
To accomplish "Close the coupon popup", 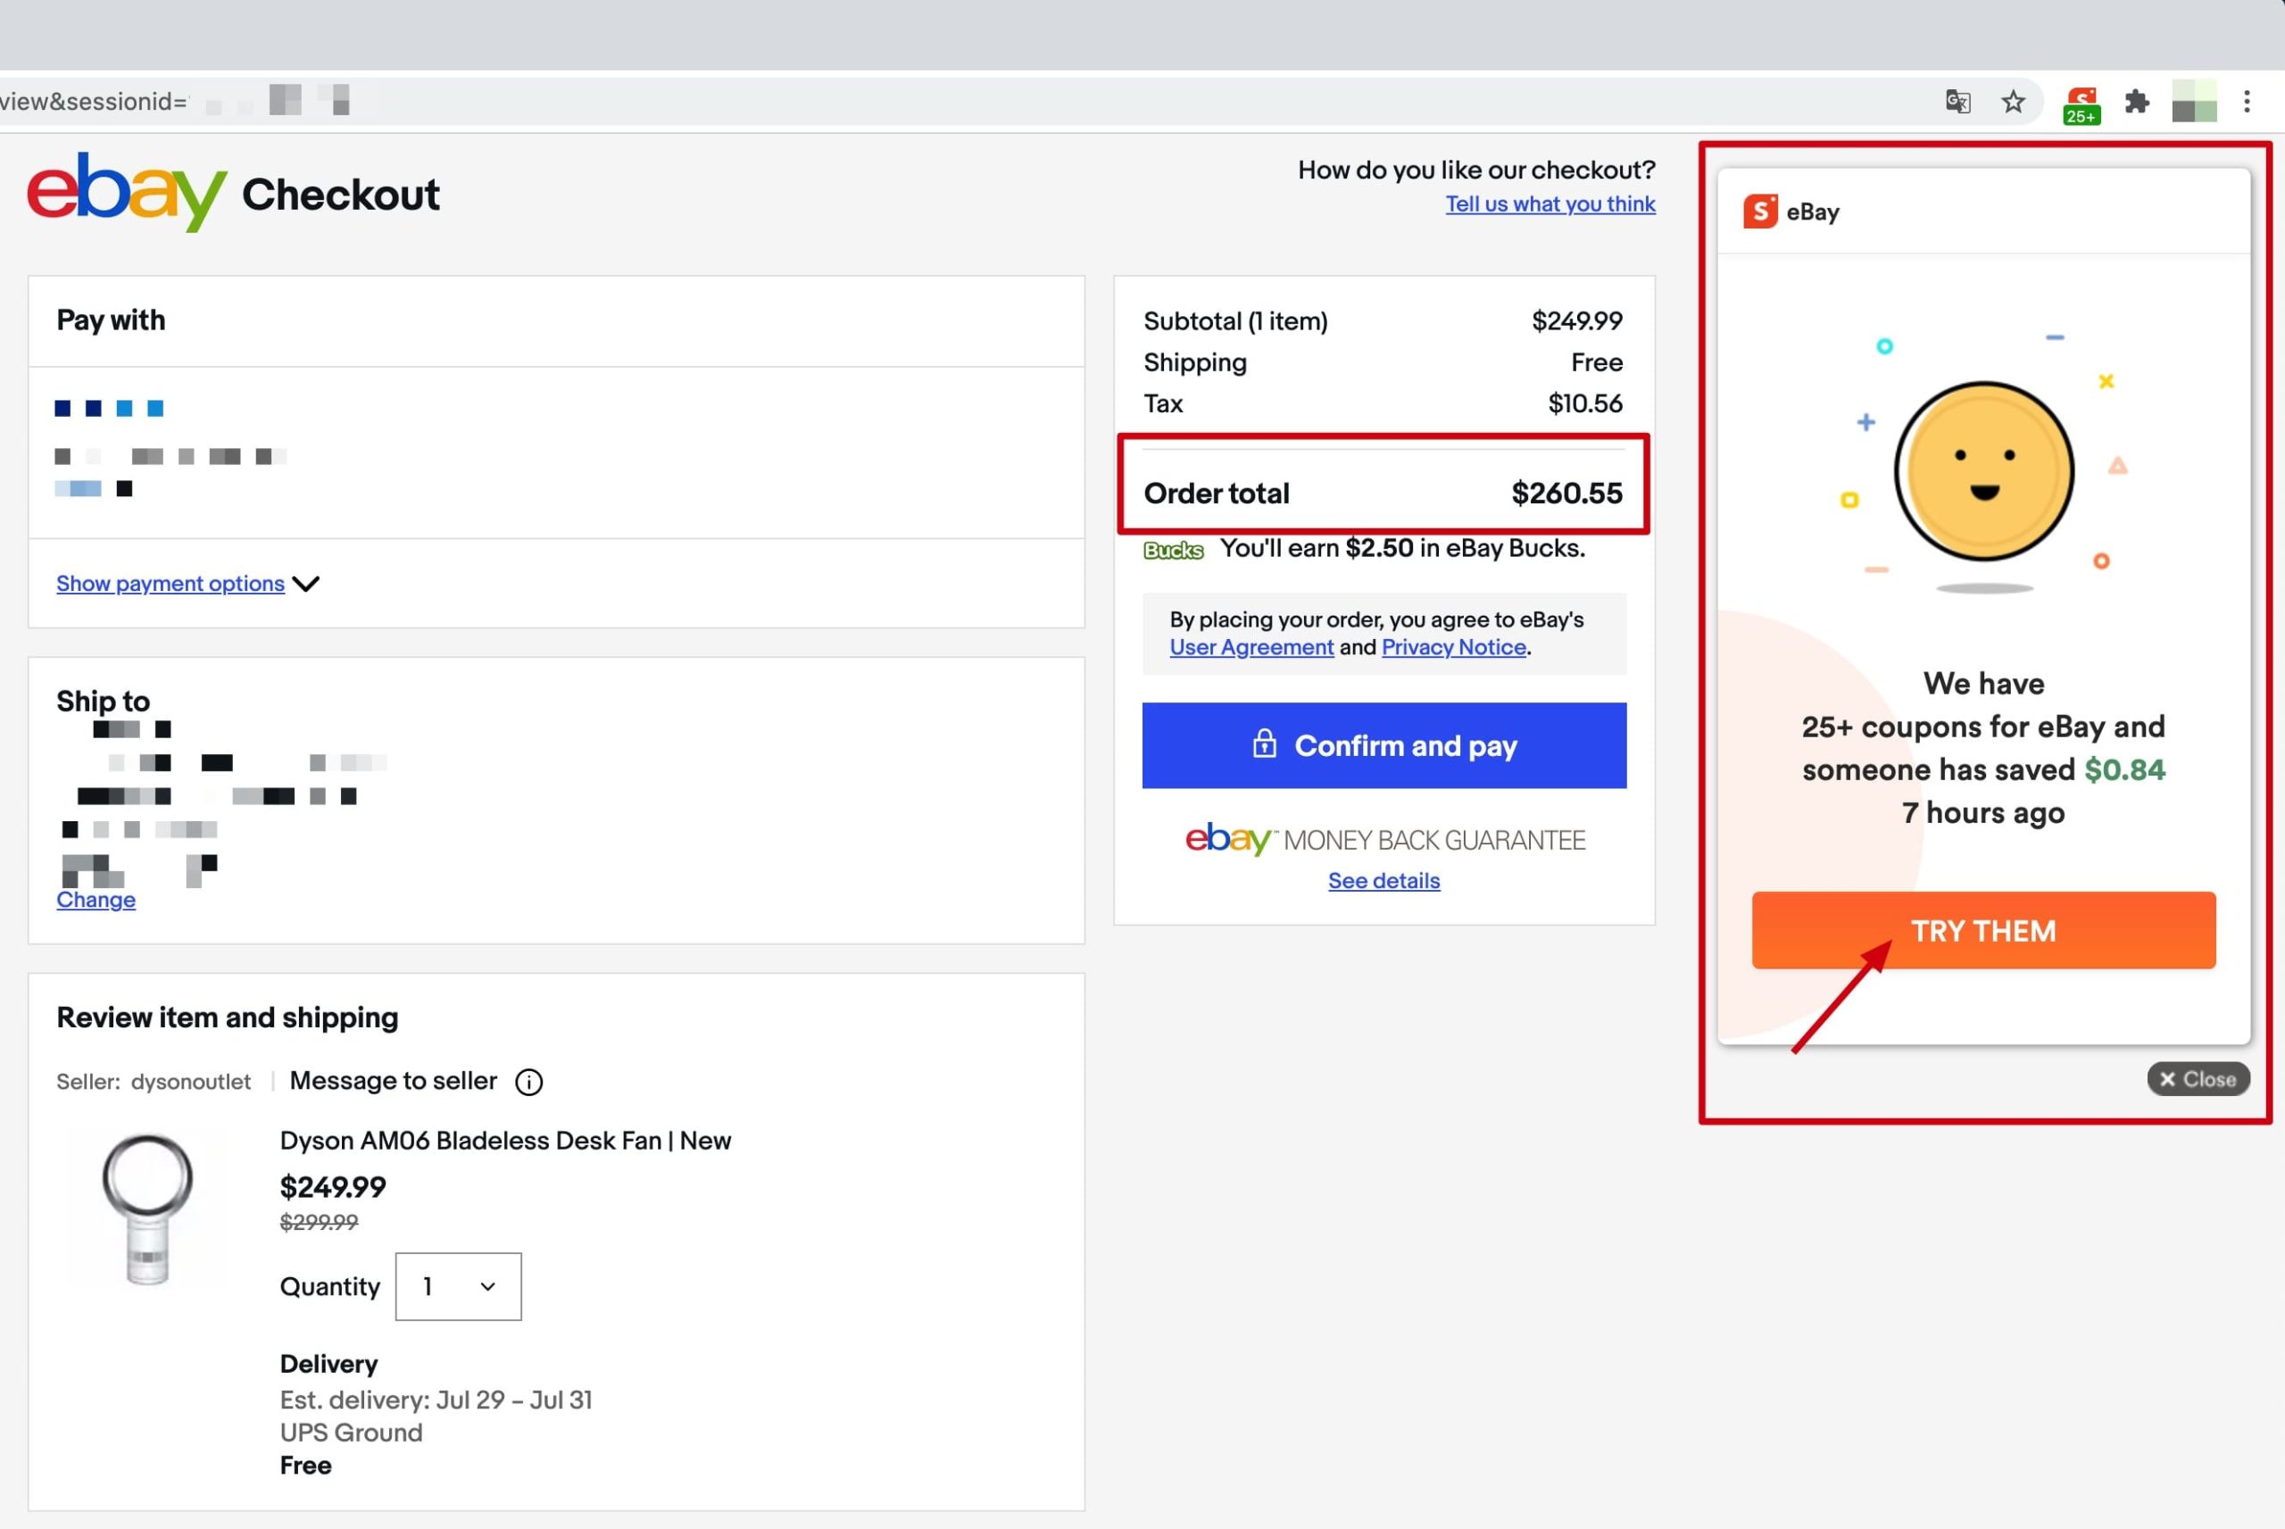I will tap(2198, 1078).
